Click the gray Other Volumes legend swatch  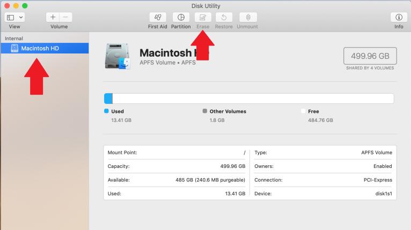pyautogui.click(x=205, y=111)
